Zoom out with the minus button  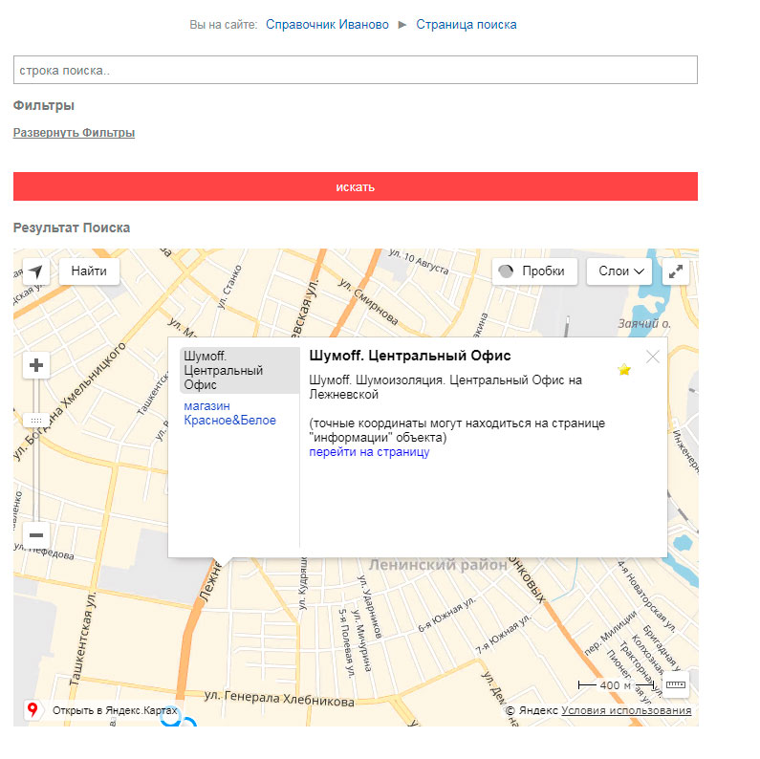[x=36, y=535]
